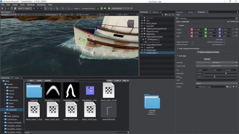Image resolution: width=239 pixels, height=134 pixels.
Task: Open the Blend Mode Additive dropdown
Action: point(217,83)
